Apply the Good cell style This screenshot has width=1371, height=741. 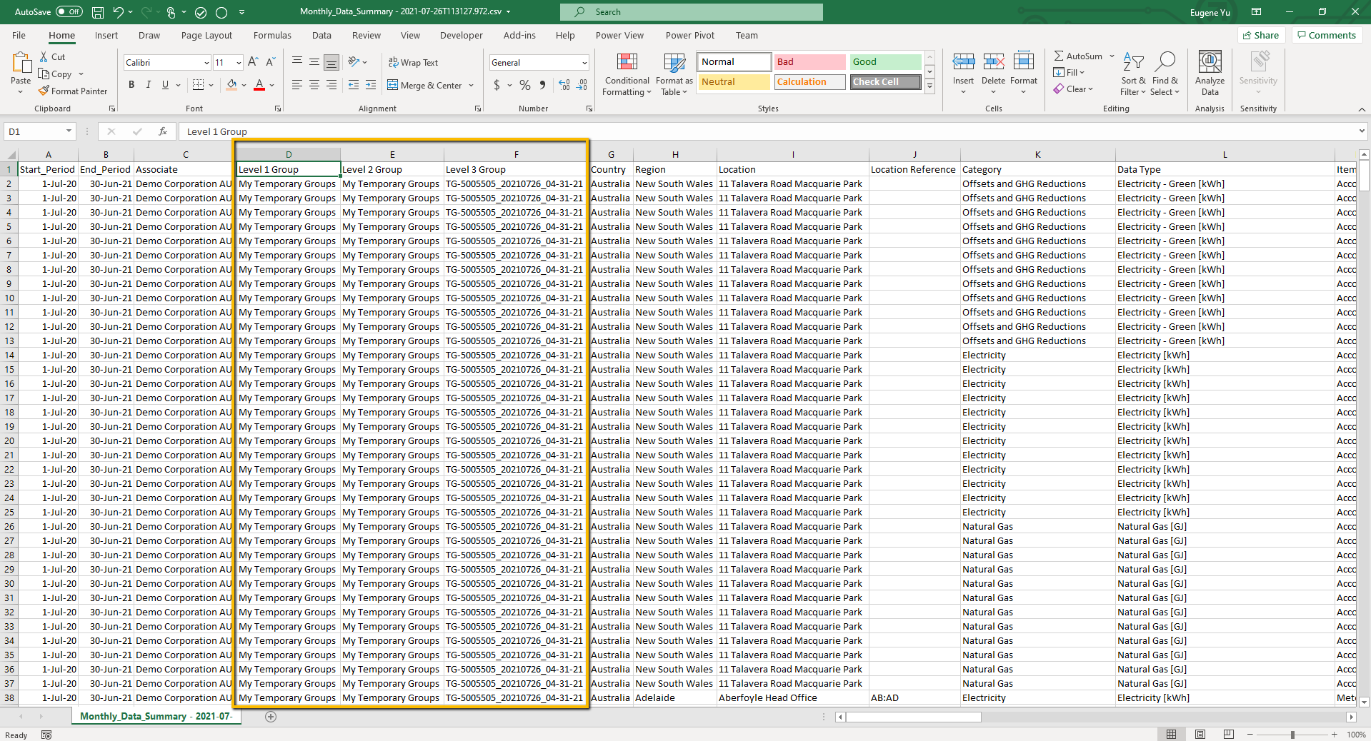[x=885, y=62]
